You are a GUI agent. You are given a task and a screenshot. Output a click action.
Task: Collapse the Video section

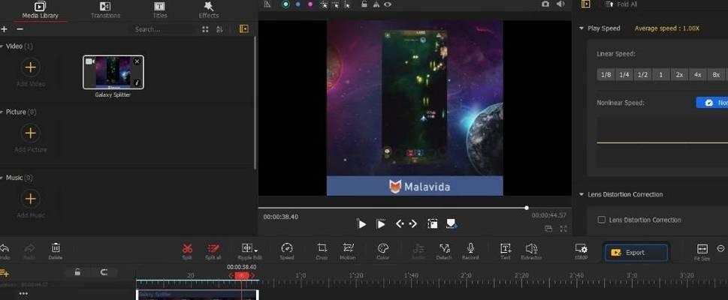pyautogui.click(x=2, y=46)
